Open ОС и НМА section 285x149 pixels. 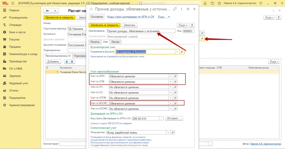pyautogui.click(x=16, y=69)
